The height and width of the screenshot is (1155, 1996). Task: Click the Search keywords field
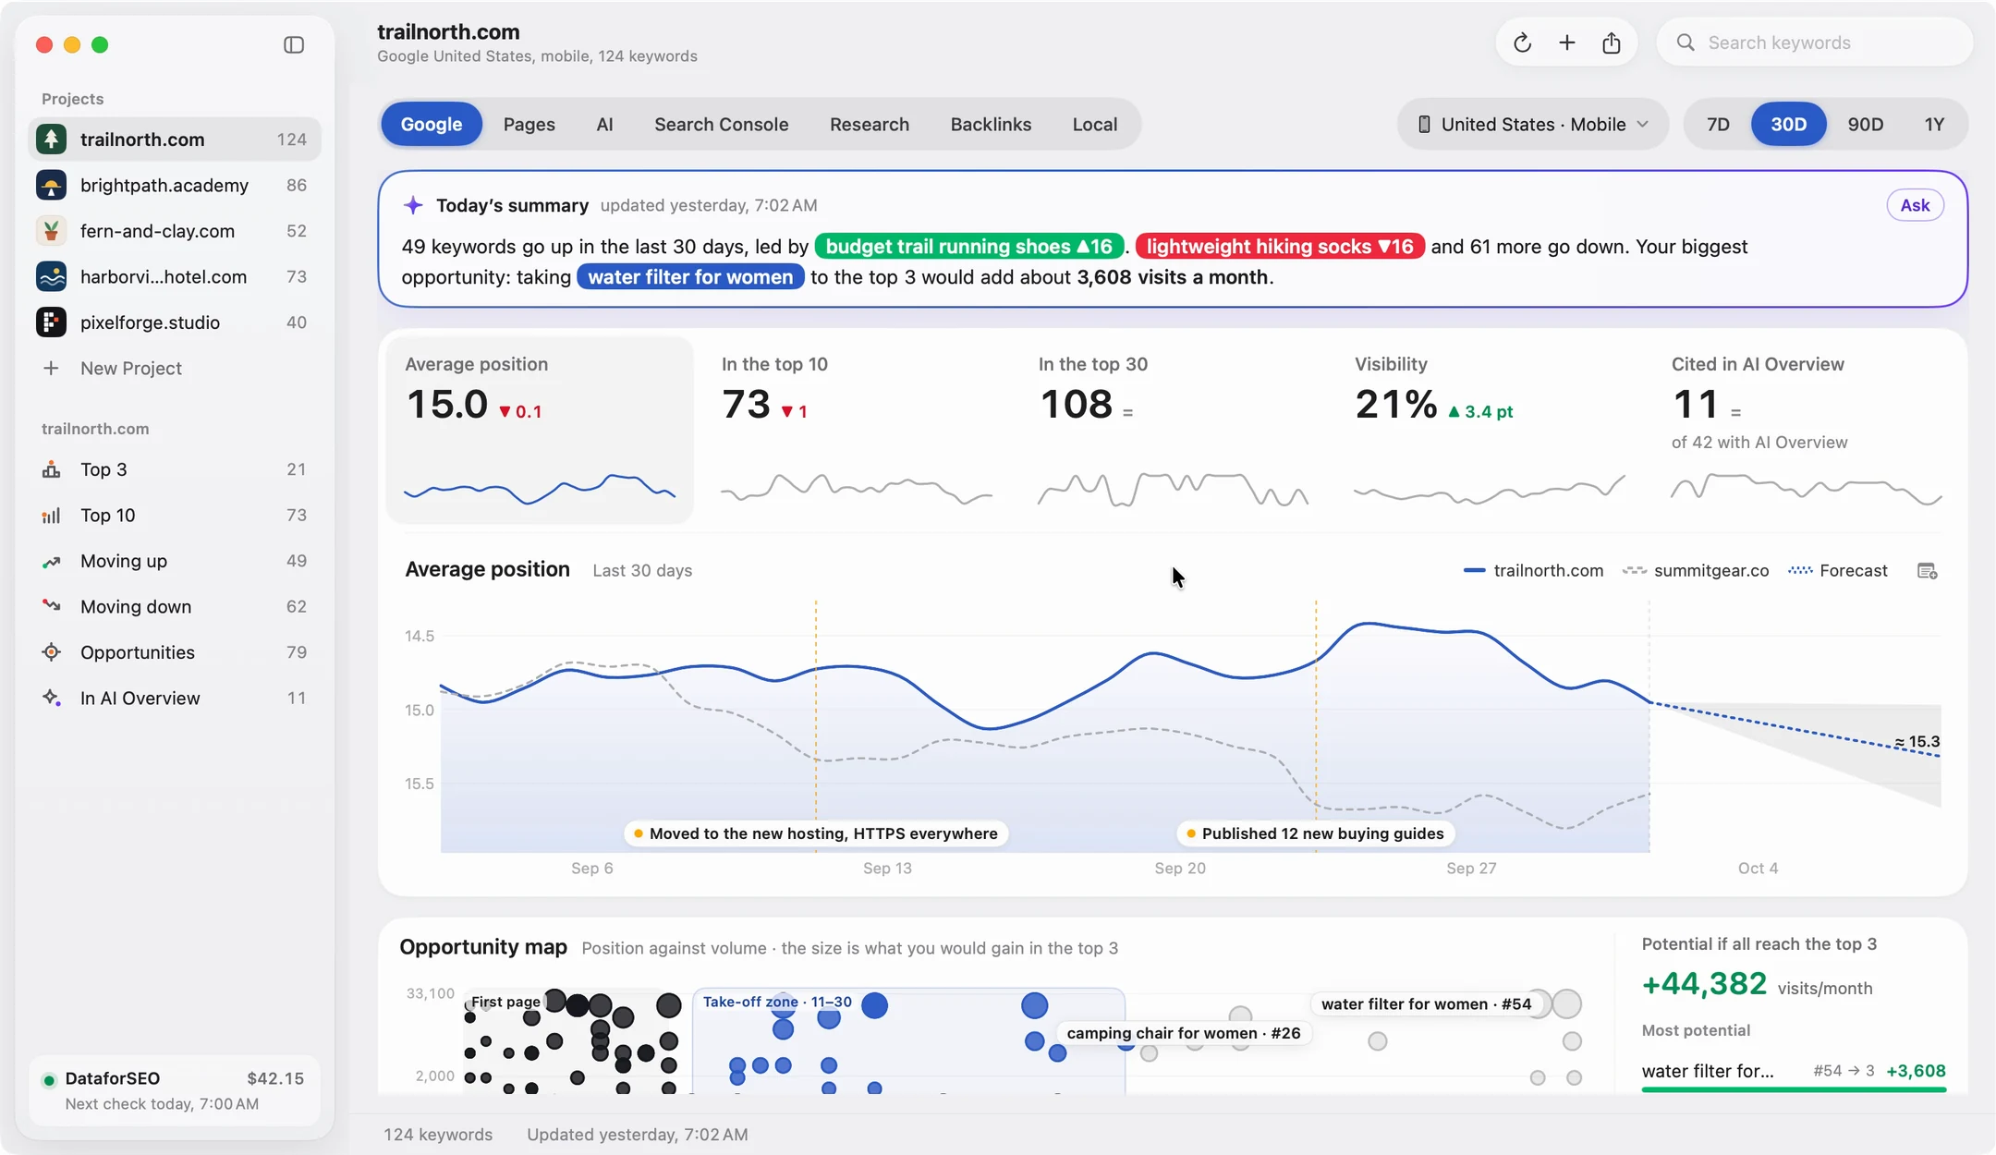1814,43
